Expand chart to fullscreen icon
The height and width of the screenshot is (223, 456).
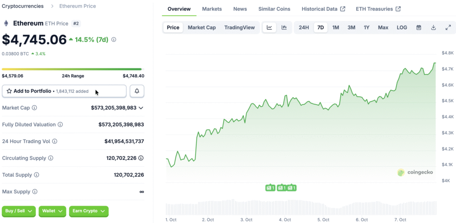pyautogui.click(x=448, y=28)
